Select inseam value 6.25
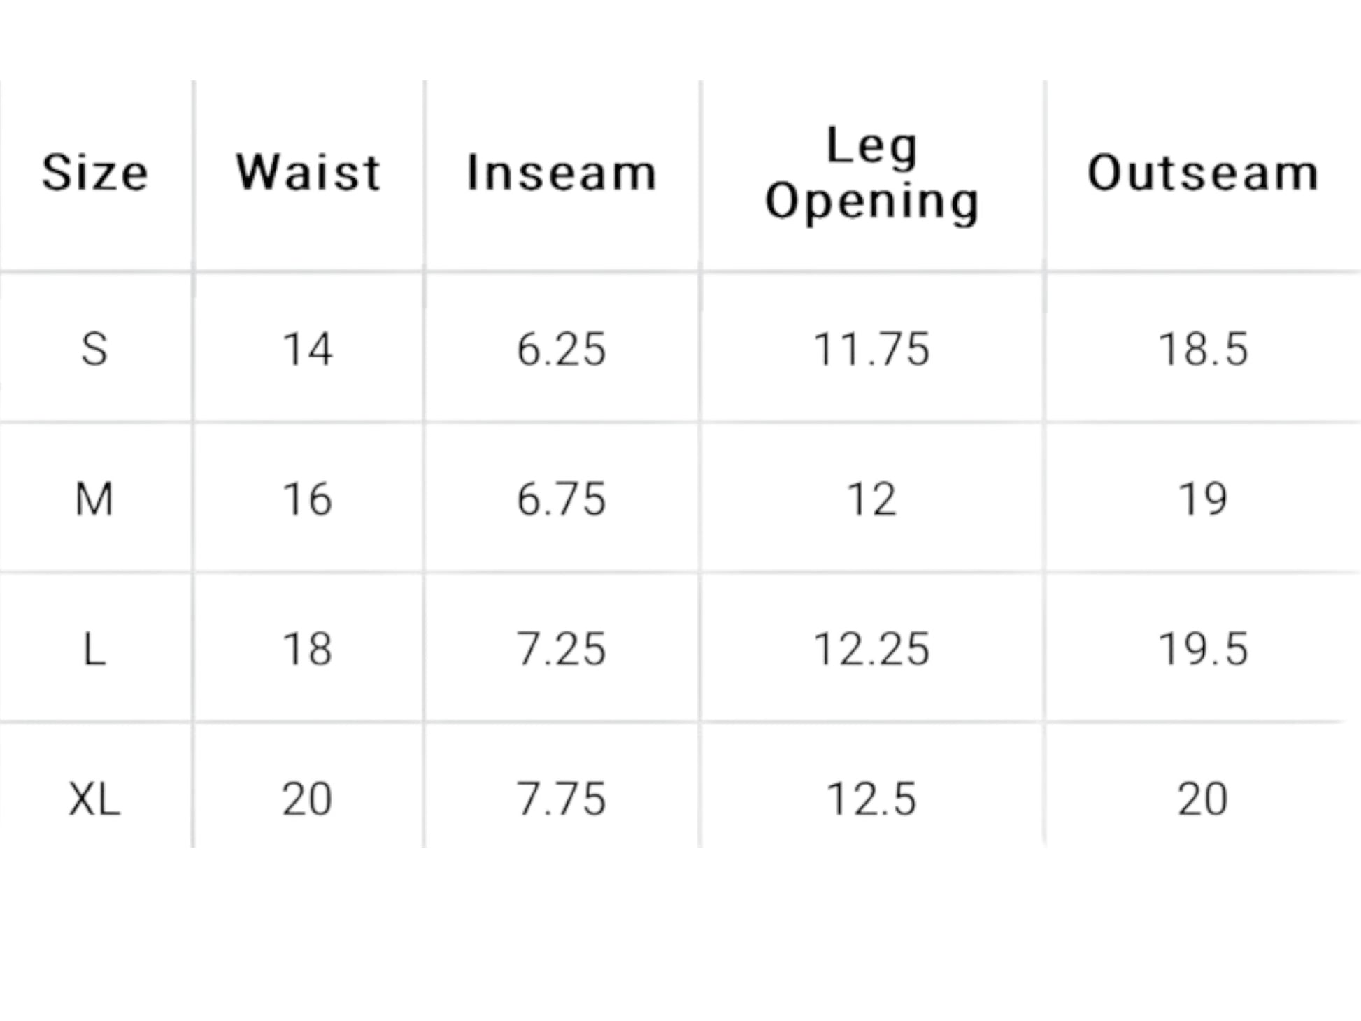This screenshot has width=1361, height=1021. [x=561, y=349]
